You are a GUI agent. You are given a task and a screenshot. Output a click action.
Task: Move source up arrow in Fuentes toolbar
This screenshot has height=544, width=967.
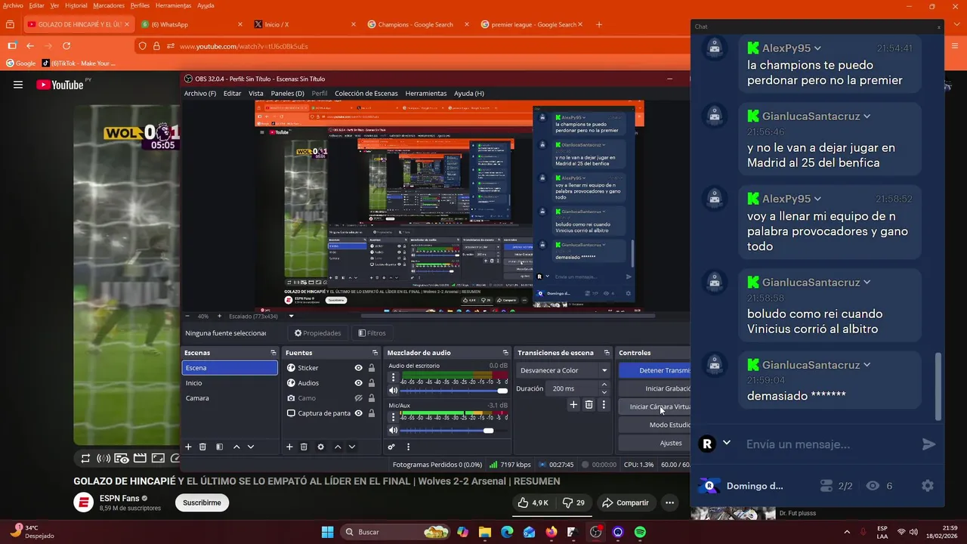338,447
